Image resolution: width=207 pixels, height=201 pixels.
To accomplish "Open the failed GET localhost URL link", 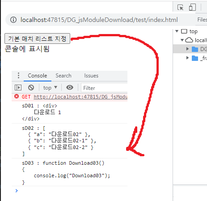I will click(x=80, y=97).
